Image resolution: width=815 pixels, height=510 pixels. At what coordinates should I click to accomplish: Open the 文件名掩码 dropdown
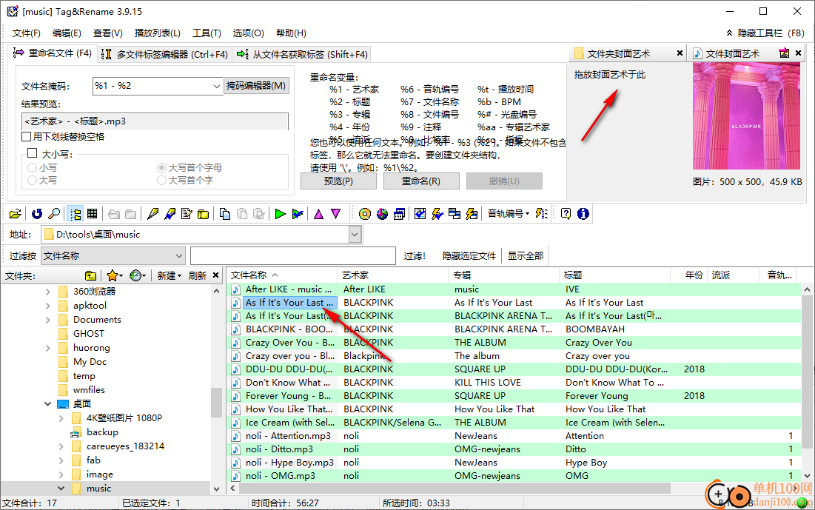[217, 87]
